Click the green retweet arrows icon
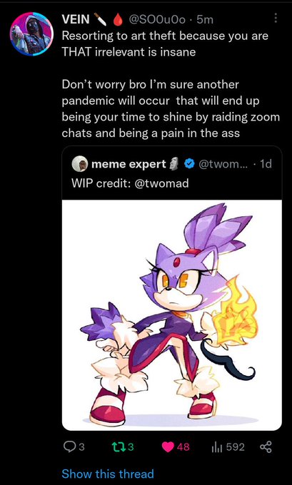 (x=119, y=446)
